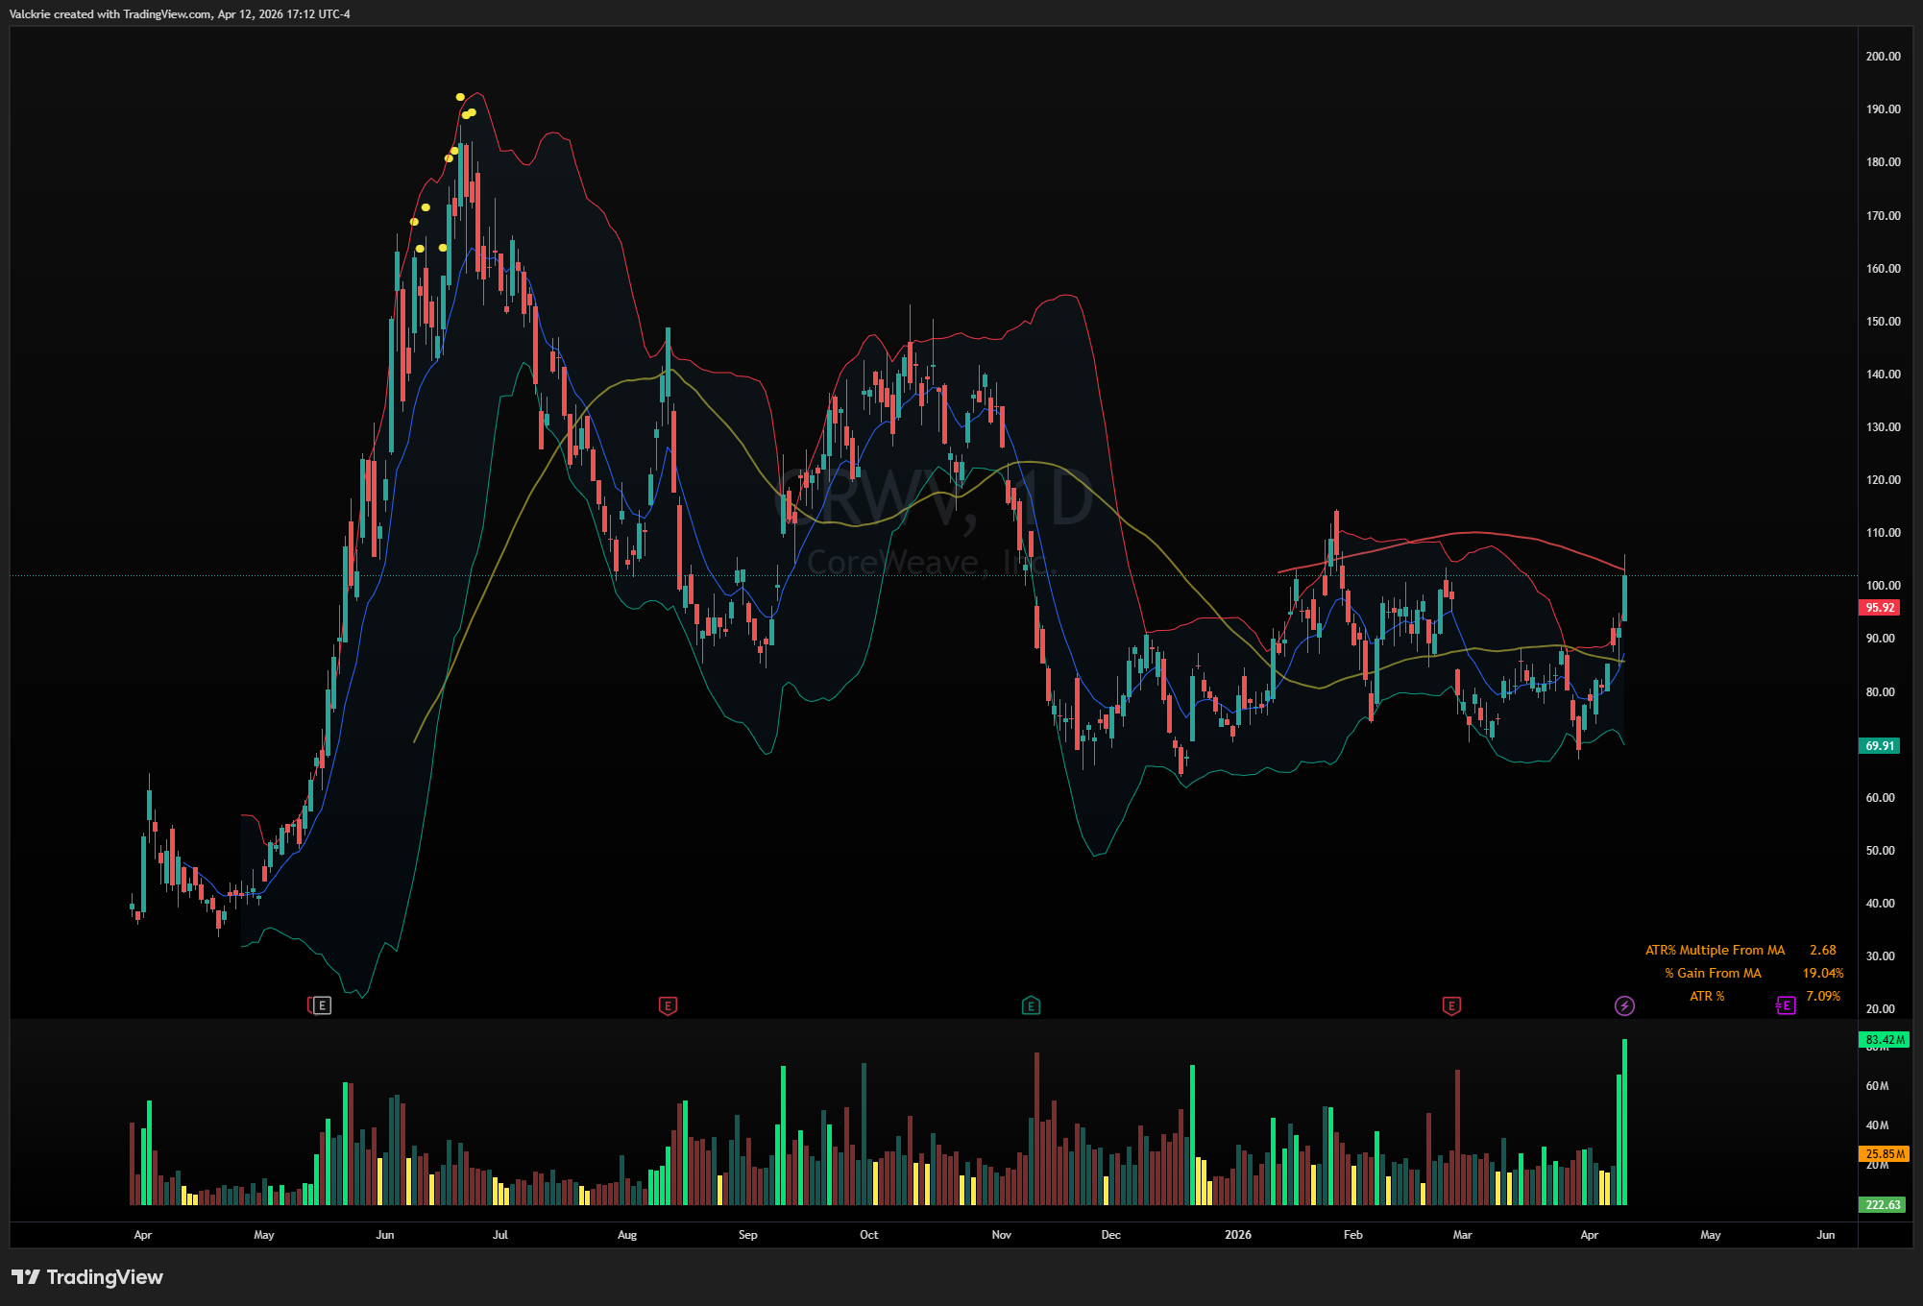This screenshot has width=1923, height=1306.
Task: Click the 200.00 price scale value
Action: click(x=1883, y=57)
